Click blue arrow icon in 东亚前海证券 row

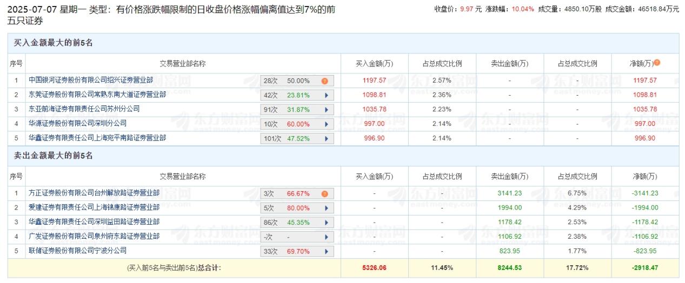click(326, 110)
